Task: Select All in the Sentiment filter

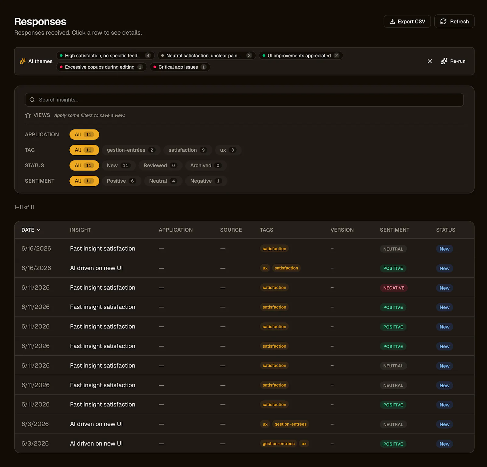Action: click(84, 181)
